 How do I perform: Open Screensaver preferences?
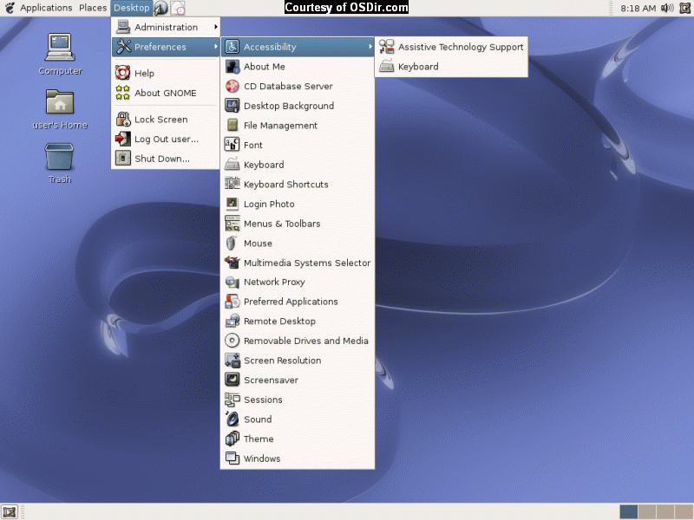pos(298,380)
